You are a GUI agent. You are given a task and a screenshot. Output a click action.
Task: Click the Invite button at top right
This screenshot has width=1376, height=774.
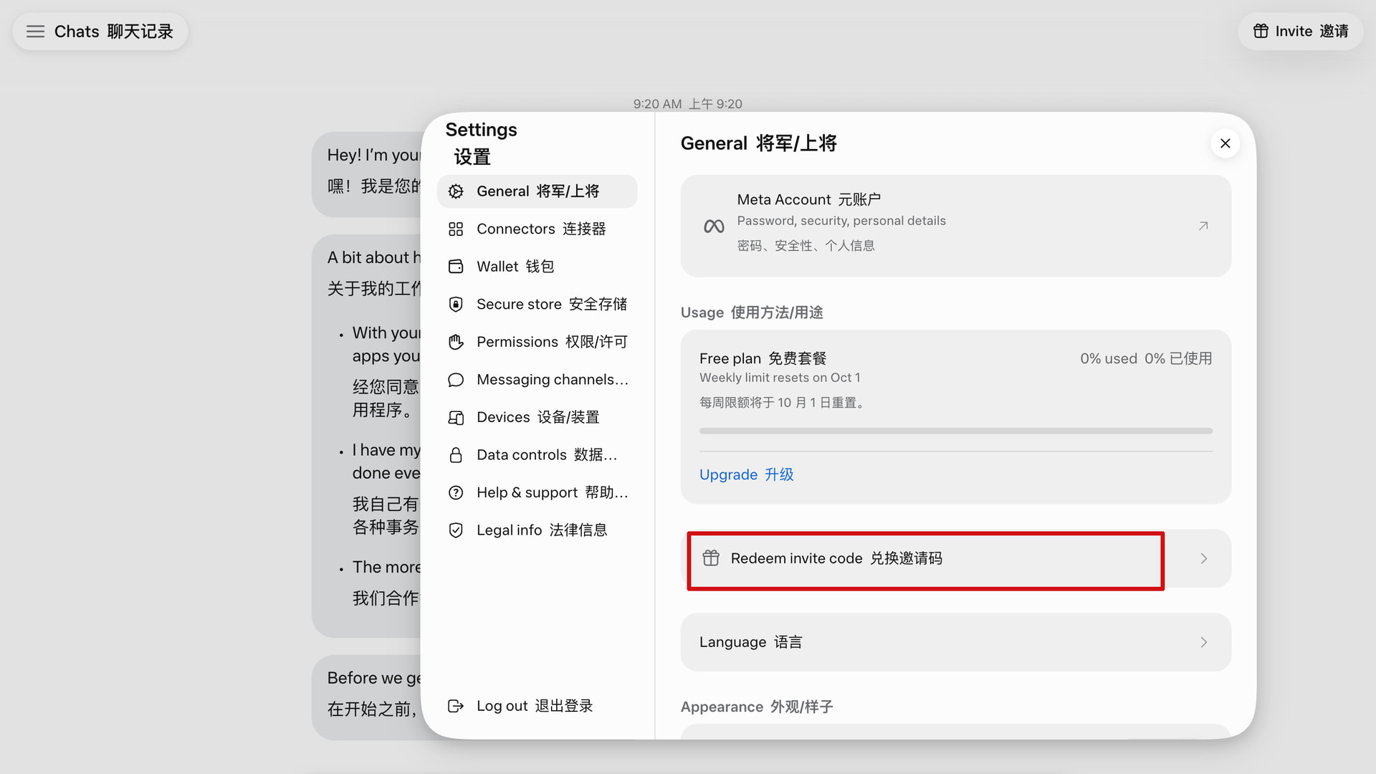(1300, 31)
